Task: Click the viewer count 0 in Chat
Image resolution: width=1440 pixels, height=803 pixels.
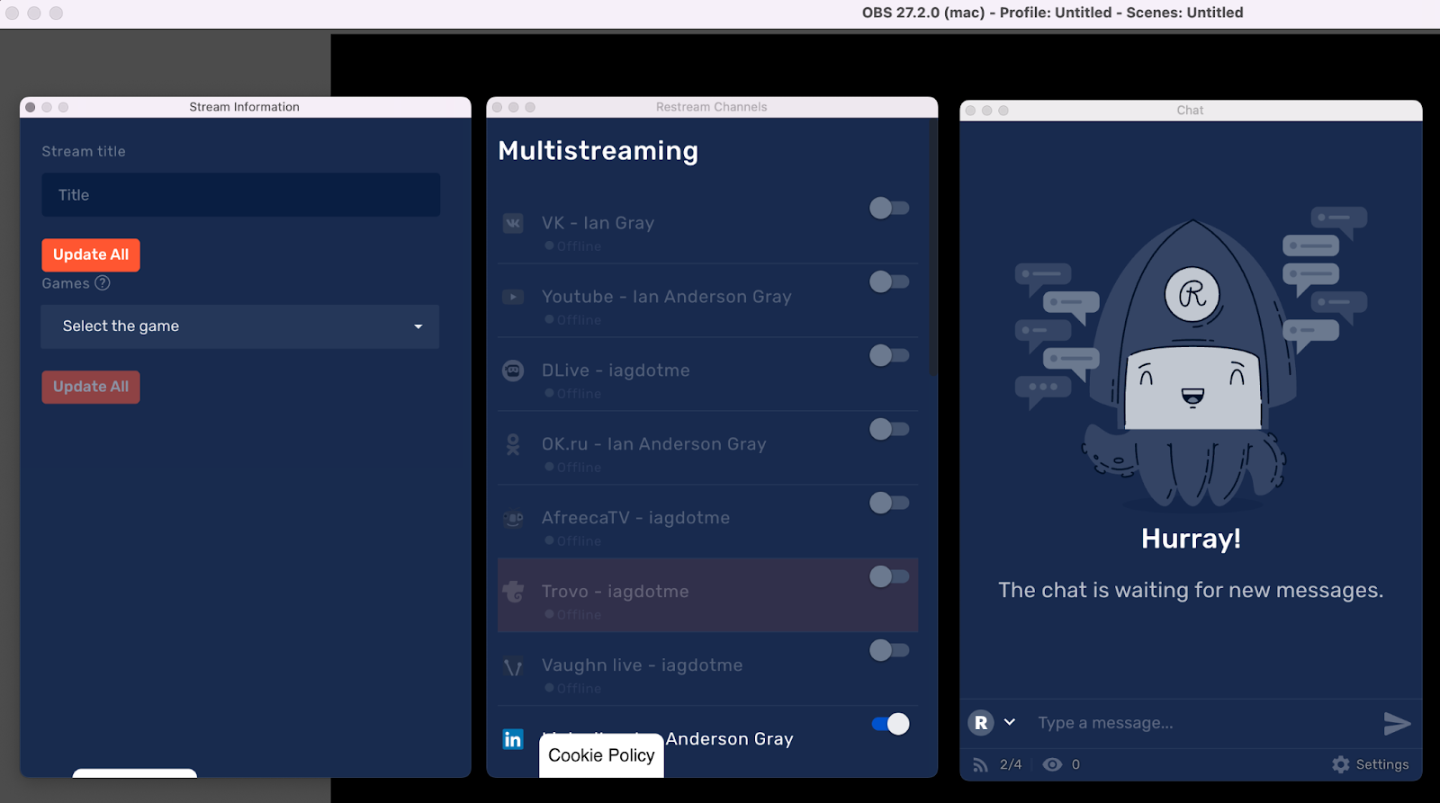Action: (x=1075, y=764)
